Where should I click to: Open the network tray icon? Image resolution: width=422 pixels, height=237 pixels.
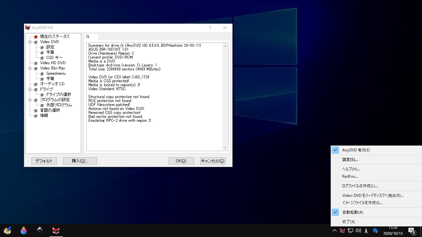[350, 231]
